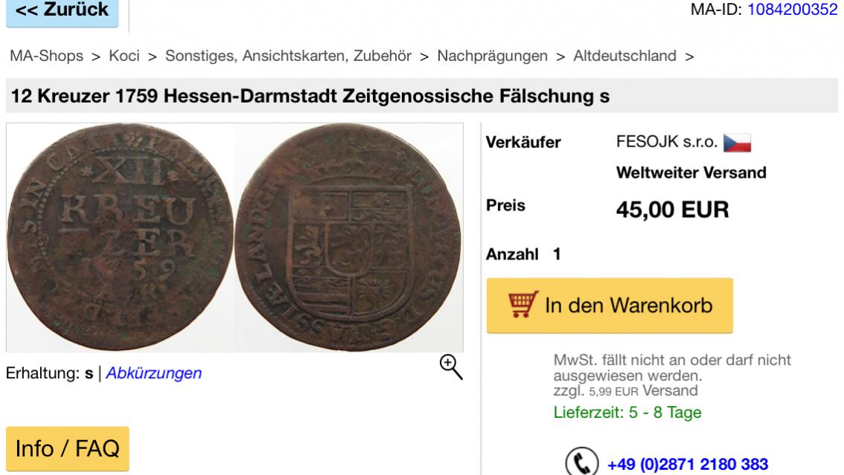Enlarge the XII Kreuzer coin front image

click(x=120, y=237)
